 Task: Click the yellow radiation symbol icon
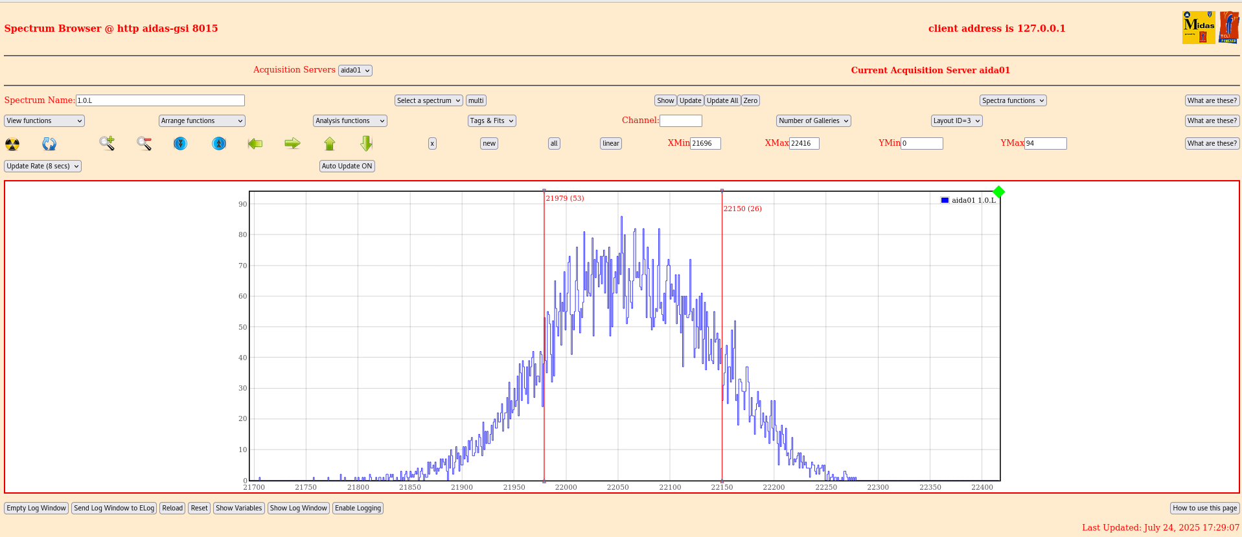tap(12, 144)
